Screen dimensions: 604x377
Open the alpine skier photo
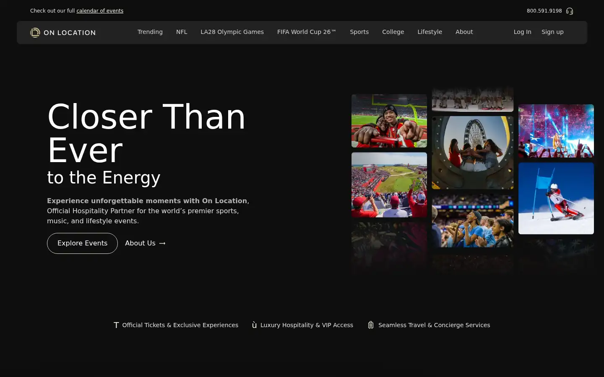(556, 199)
